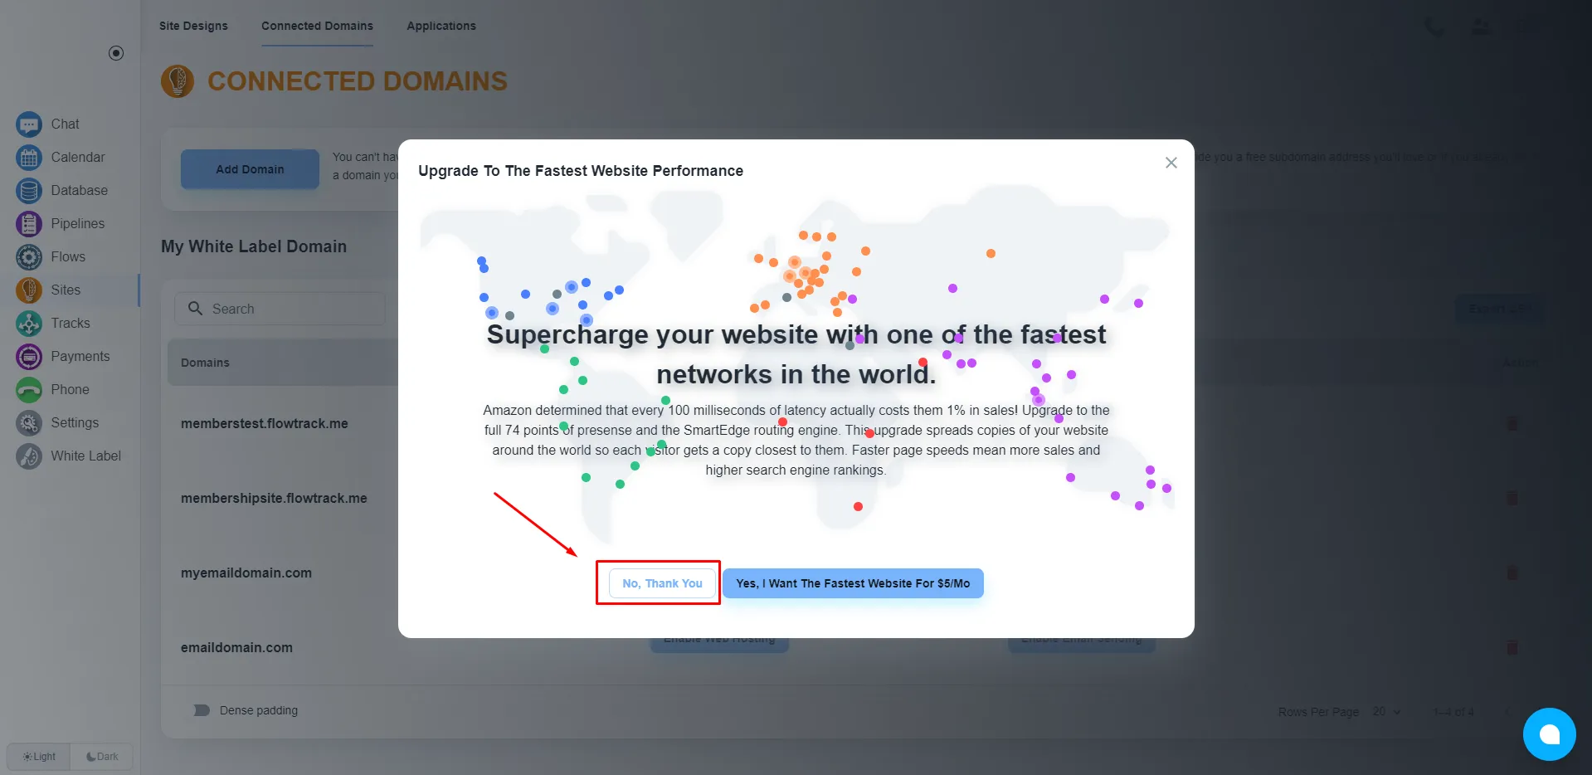Open the live chat bubble widget
The width and height of the screenshot is (1592, 775).
(1549, 734)
